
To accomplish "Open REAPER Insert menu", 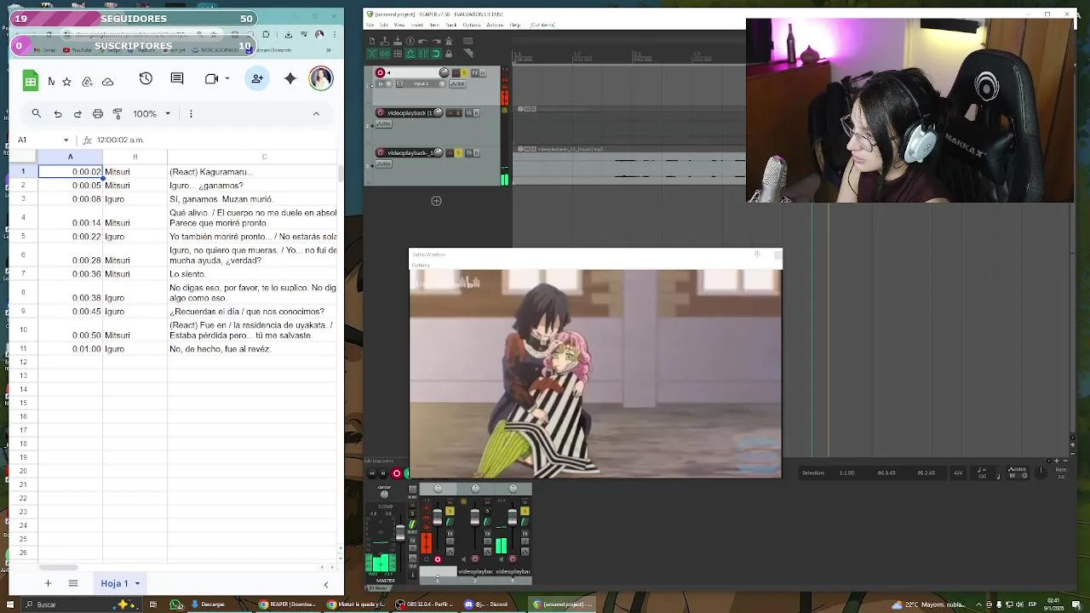I will [416, 25].
